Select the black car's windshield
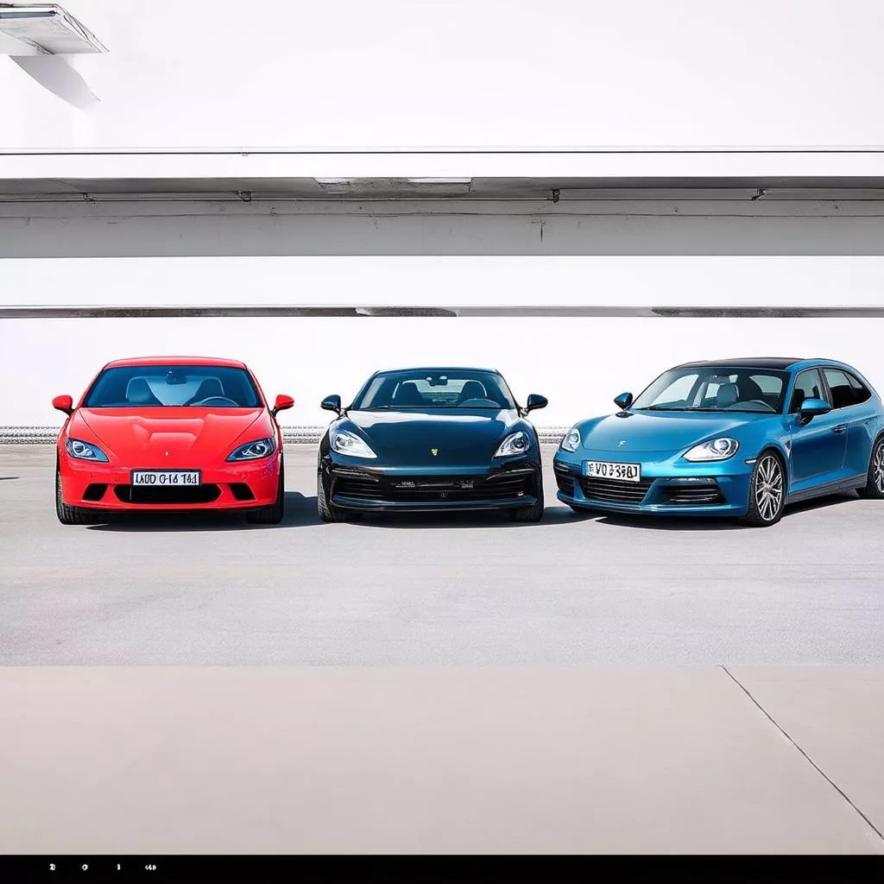Screen dimensions: 884x884 point(435,391)
